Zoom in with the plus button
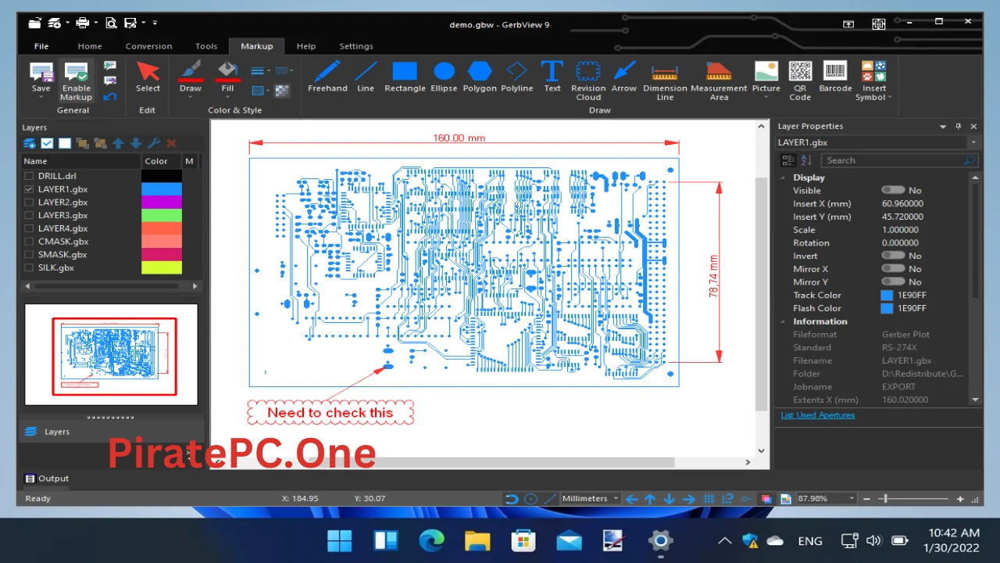 [960, 499]
